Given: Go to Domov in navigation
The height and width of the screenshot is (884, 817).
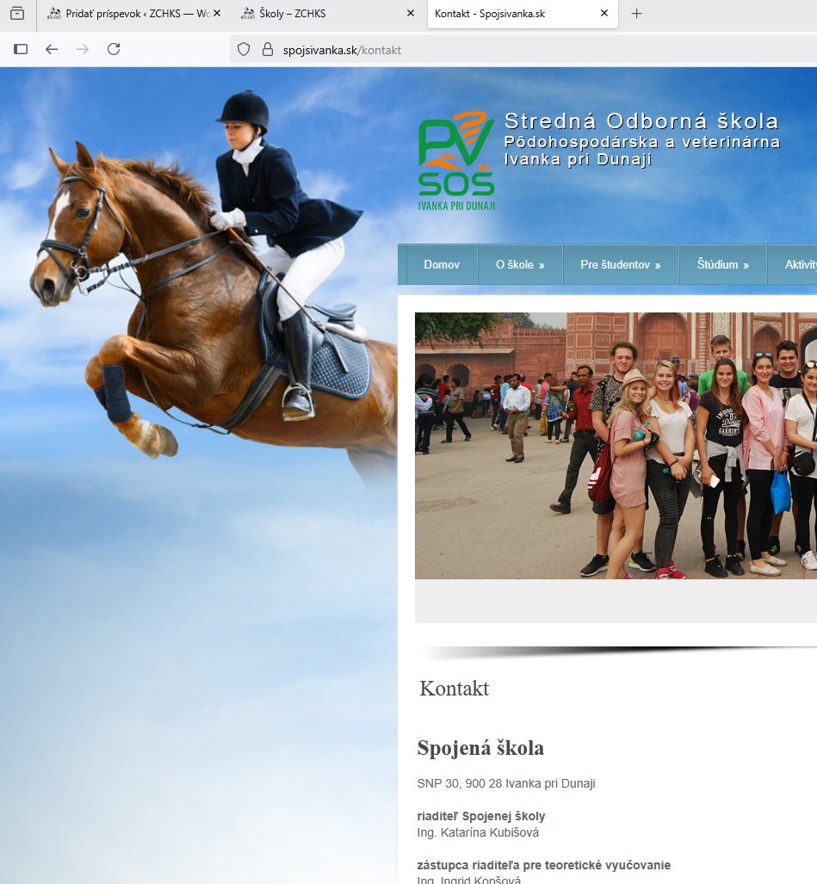Looking at the screenshot, I should [x=442, y=265].
